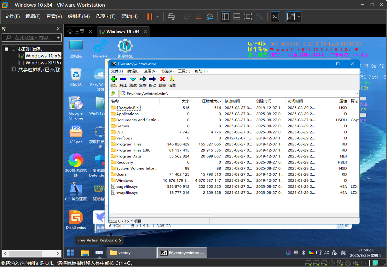The image size is (387, 267).
Task: Open the 引导修复 desktop icon
Action: [x=125, y=49]
